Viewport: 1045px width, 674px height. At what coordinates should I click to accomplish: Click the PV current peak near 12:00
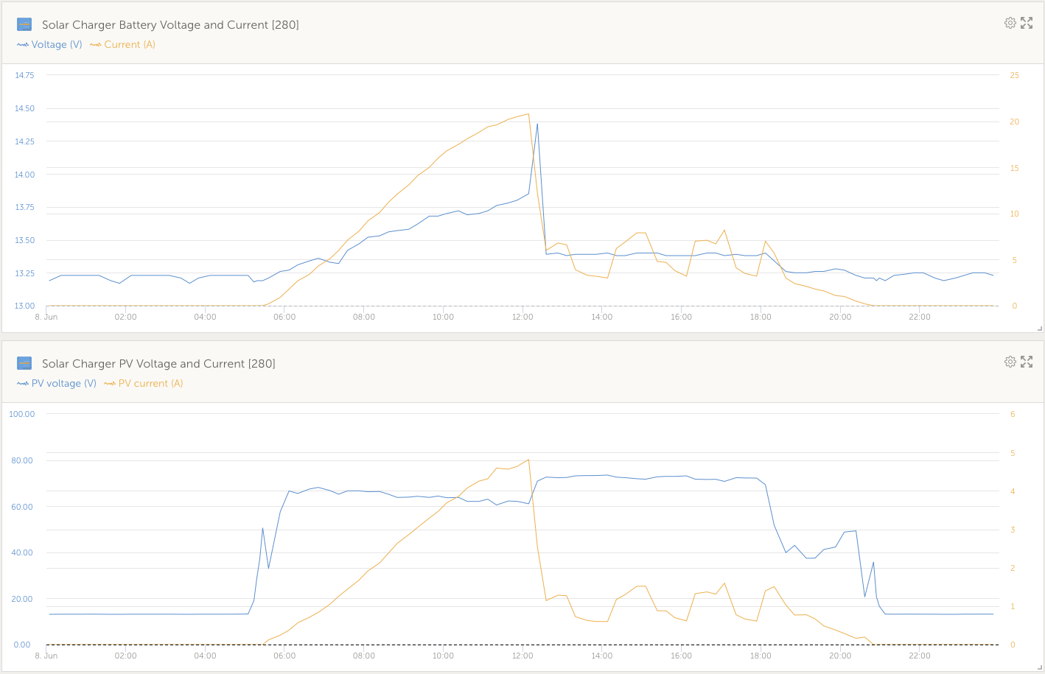tap(528, 460)
